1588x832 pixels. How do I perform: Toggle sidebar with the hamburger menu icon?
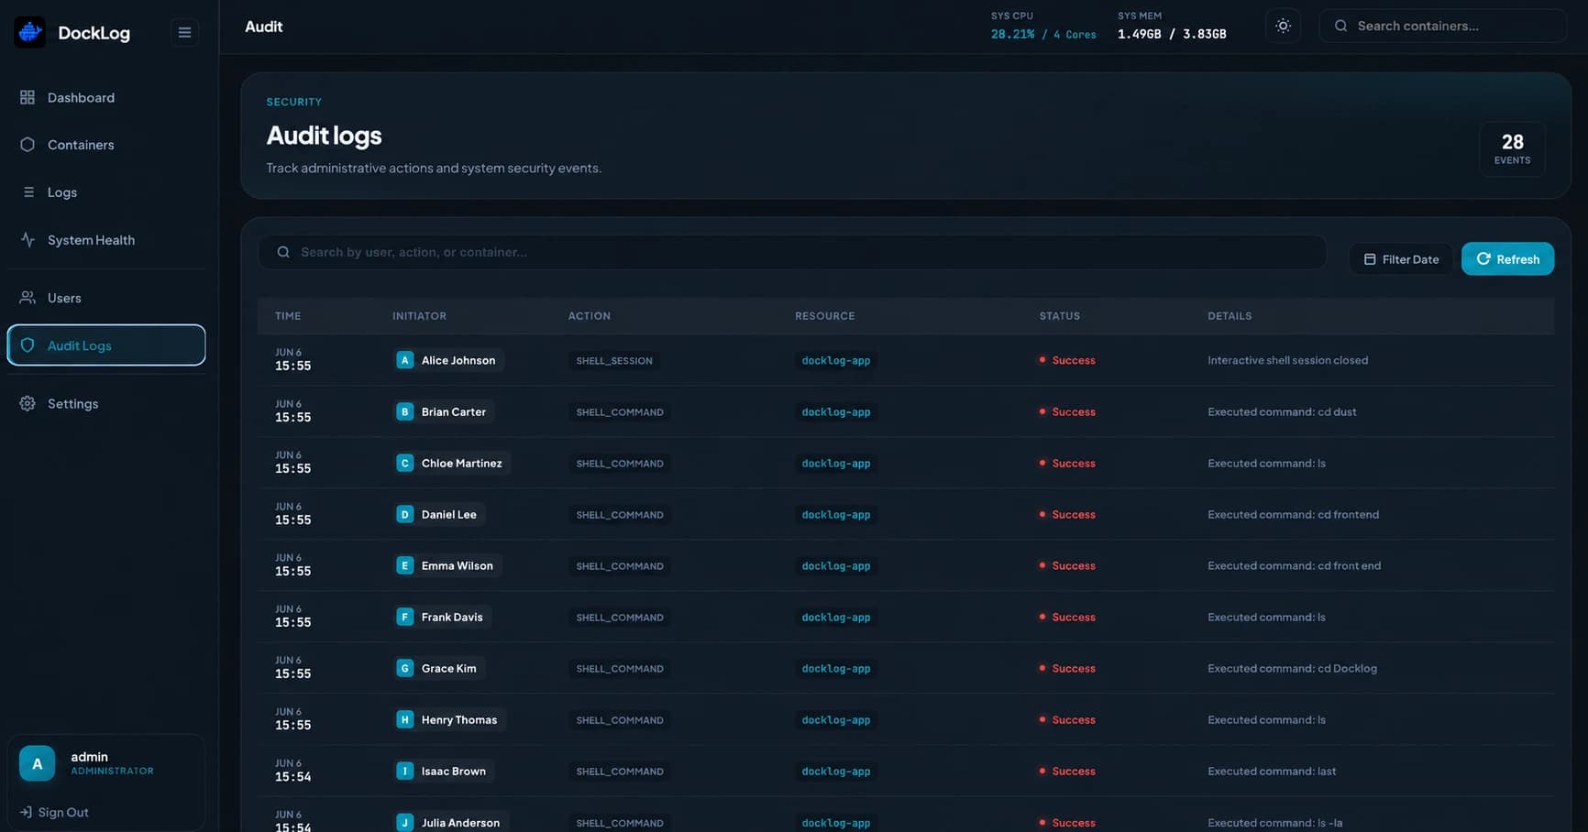click(184, 32)
